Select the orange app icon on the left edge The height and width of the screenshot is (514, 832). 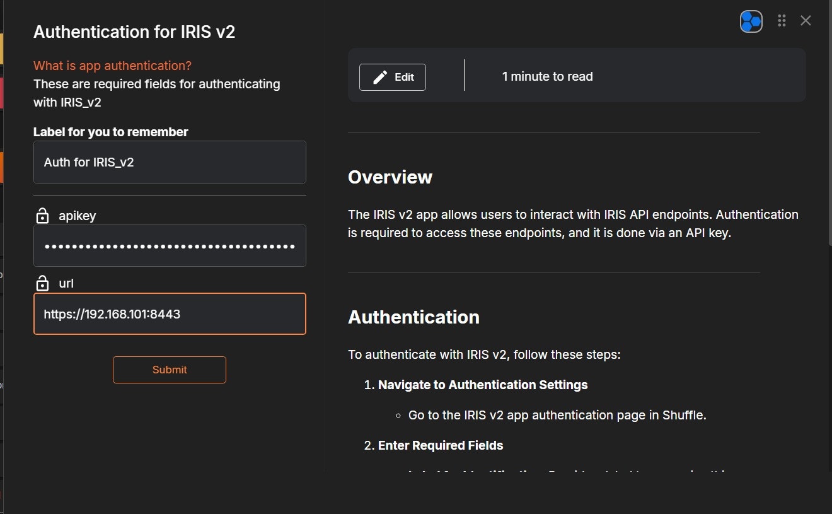click(3, 168)
